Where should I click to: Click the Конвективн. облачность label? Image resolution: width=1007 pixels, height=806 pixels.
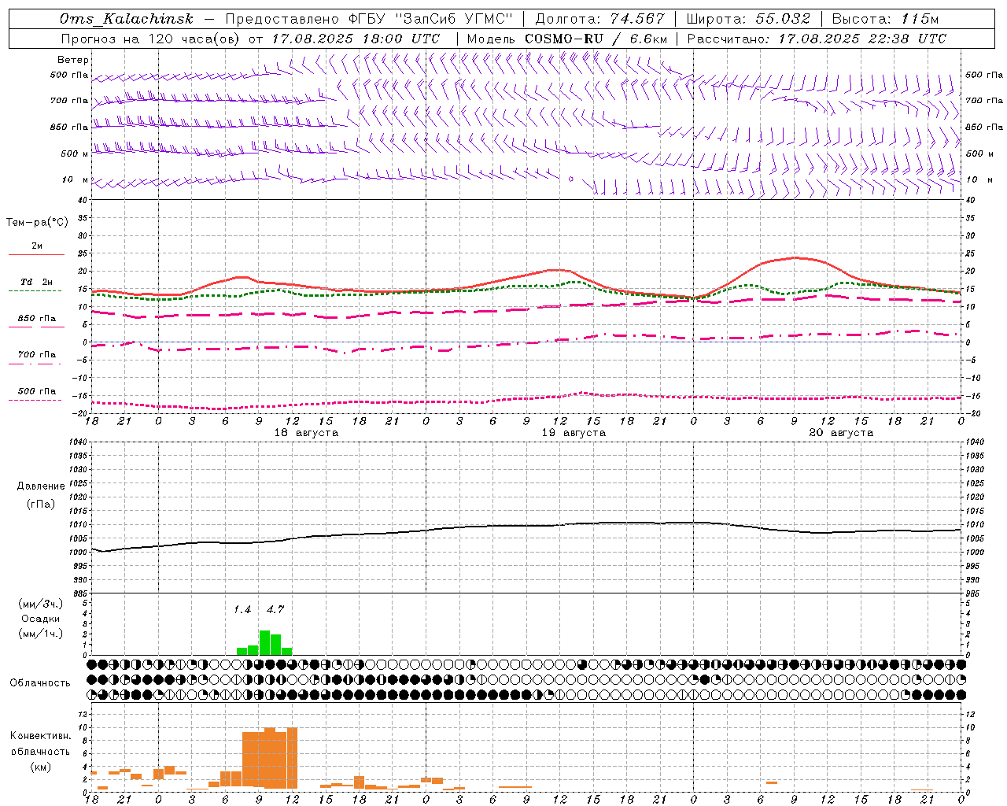40,743
